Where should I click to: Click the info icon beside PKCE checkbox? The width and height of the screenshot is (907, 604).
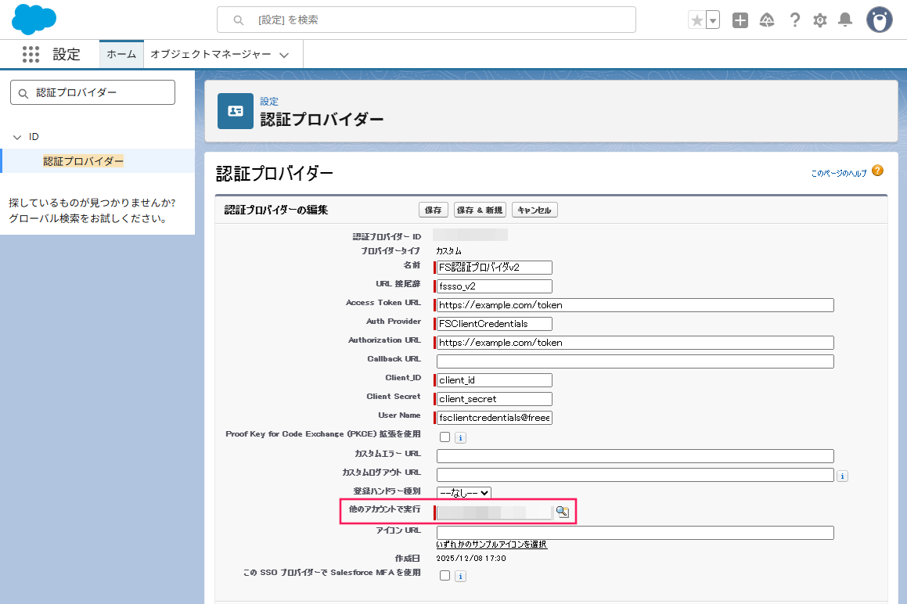460,438
